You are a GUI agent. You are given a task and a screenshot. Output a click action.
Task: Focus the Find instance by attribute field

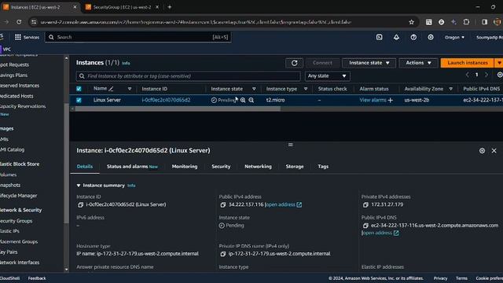pyautogui.click(x=189, y=76)
